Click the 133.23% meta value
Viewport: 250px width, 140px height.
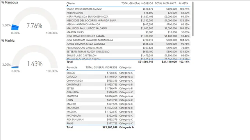[x=184, y=21]
